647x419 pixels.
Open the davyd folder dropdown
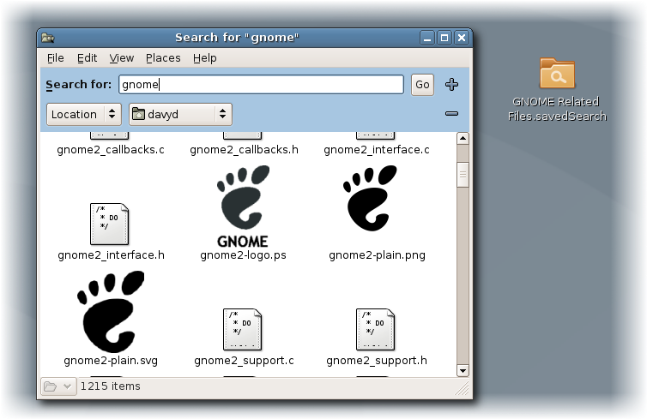click(x=180, y=114)
